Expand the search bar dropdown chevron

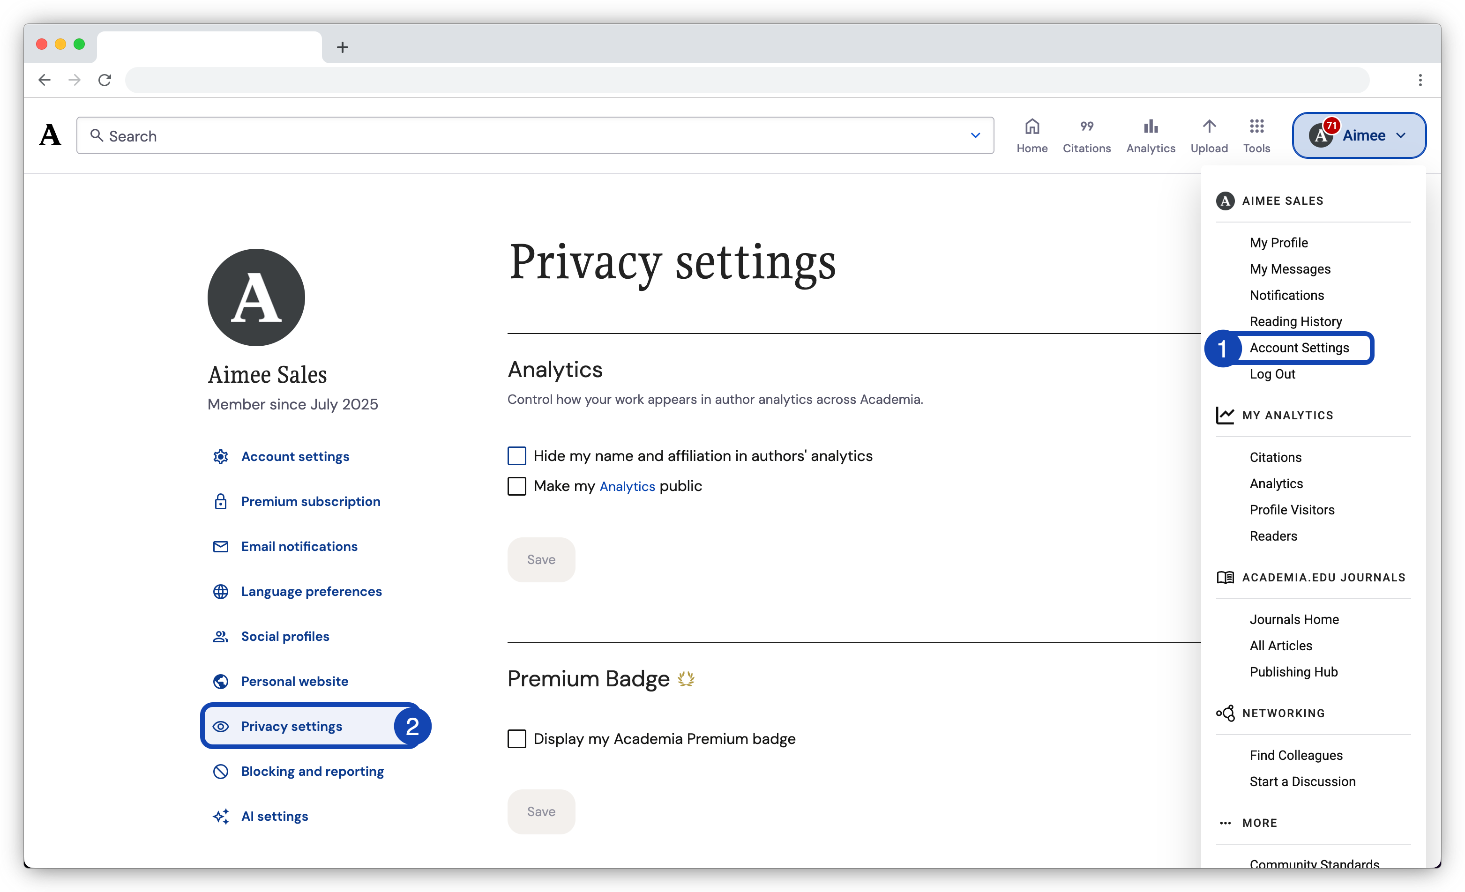975,135
